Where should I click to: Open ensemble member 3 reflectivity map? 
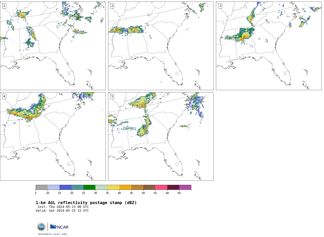coord(269,46)
